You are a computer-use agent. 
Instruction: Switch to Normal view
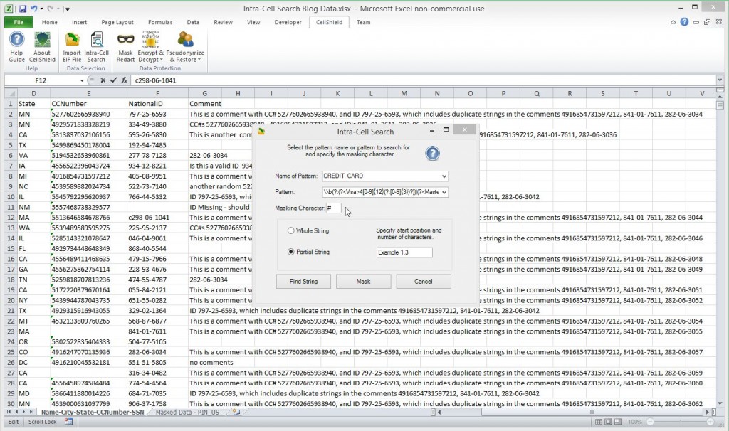click(599, 422)
